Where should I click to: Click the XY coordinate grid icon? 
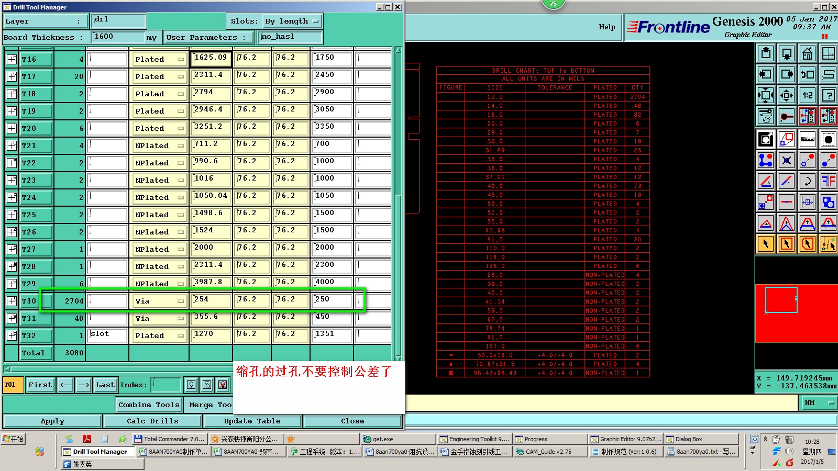[829, 53]
